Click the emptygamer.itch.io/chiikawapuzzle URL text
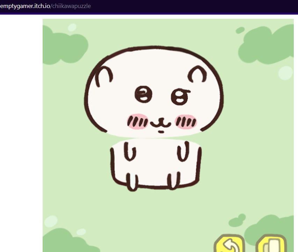This screenshot has height=252, width=298. coord(45,6)
